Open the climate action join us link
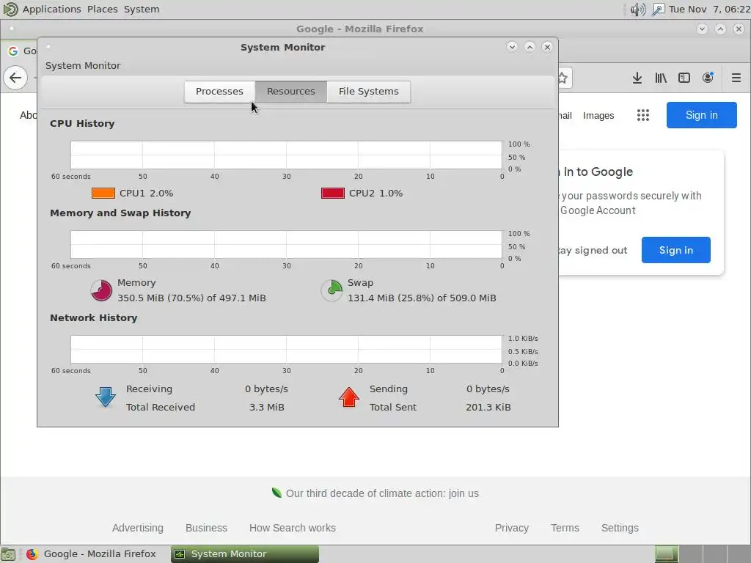Screen dimensions: 751x563 [x=381, y=493]
